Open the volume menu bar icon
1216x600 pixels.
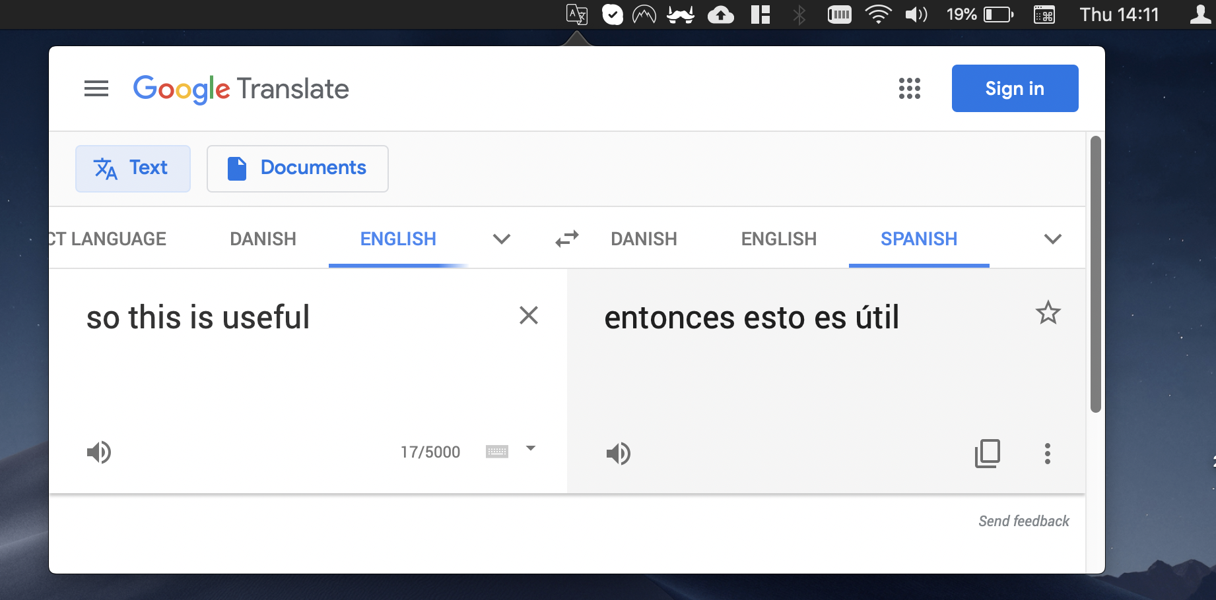[x=916, y=15]
